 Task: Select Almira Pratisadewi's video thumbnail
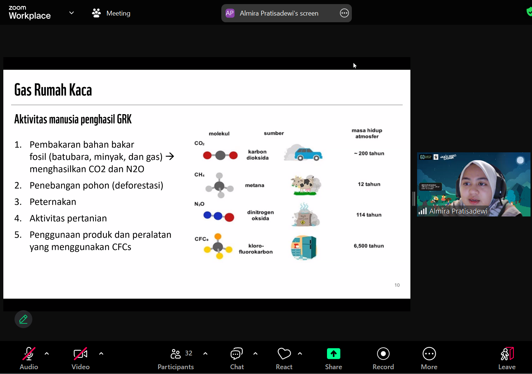click(x=473, y=184)
